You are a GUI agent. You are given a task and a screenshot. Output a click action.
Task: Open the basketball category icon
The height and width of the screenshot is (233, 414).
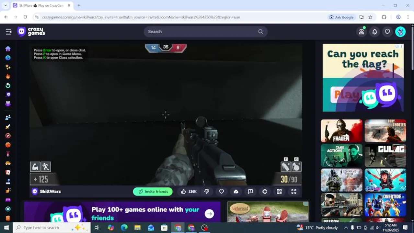(8, 145)
